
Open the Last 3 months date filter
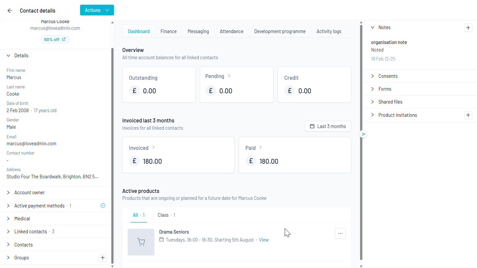pos(328,126)
